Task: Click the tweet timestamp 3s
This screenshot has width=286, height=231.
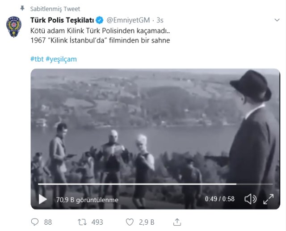Action: pyautogui.click(x=160, y=20)
